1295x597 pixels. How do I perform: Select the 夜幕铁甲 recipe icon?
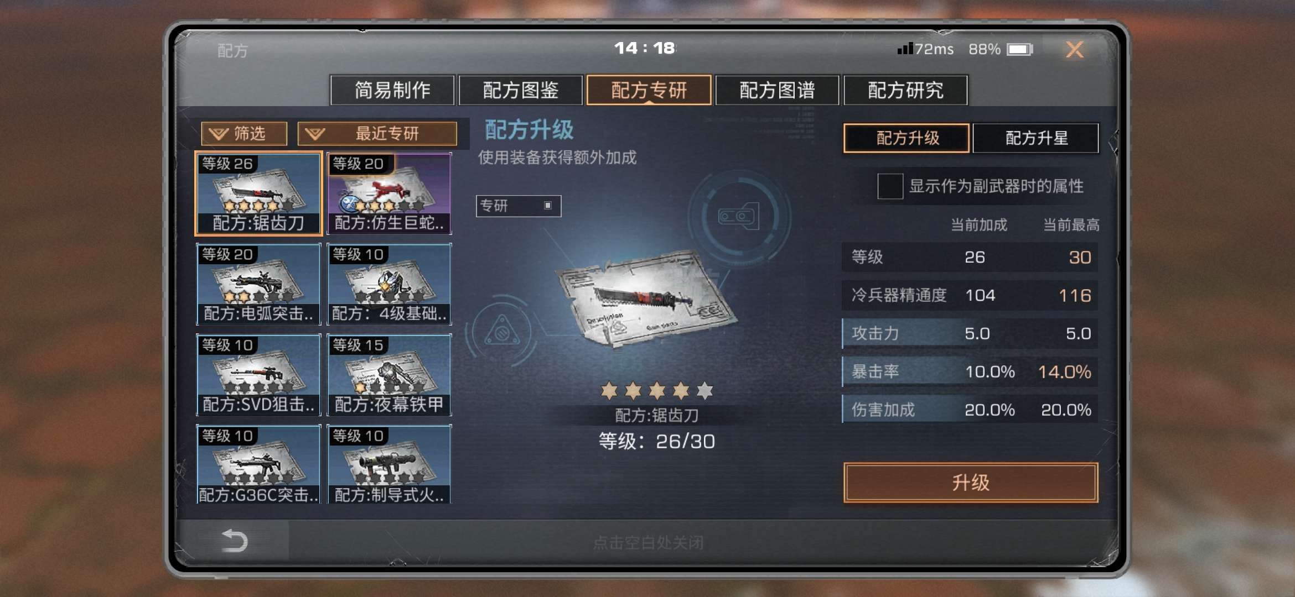click(x=389, y=375)
